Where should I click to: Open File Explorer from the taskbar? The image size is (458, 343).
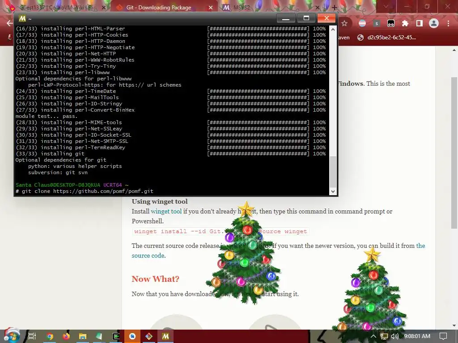coord(83,336)
